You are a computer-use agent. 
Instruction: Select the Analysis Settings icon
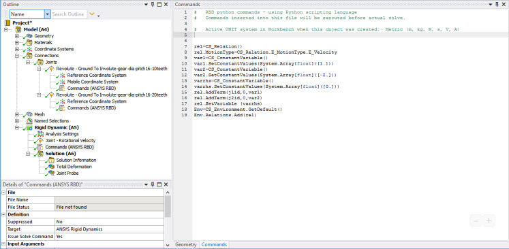tap(40, 134)
